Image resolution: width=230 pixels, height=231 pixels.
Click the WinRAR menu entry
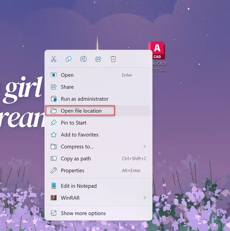click(70, 198)
